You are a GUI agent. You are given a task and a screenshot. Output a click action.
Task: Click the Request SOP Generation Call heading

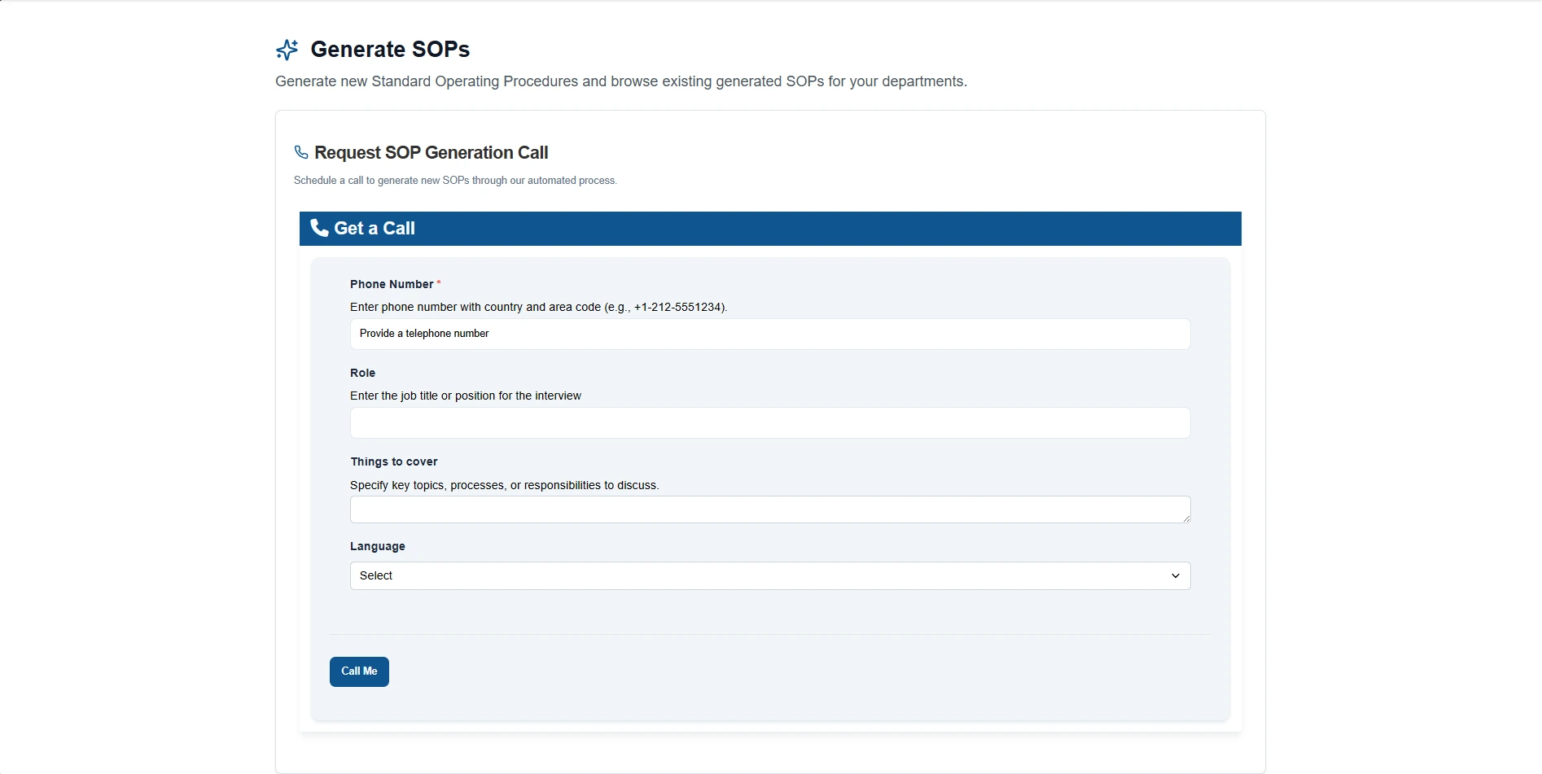pyautogui.click(x=431, y=153)
